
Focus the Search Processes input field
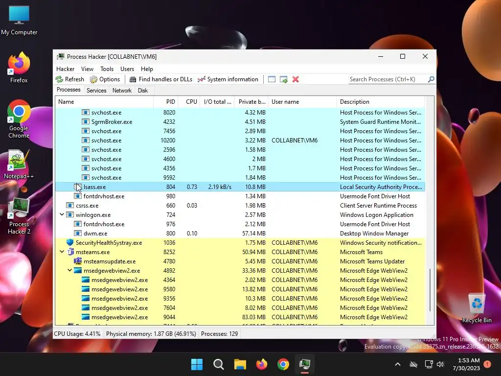388,79
